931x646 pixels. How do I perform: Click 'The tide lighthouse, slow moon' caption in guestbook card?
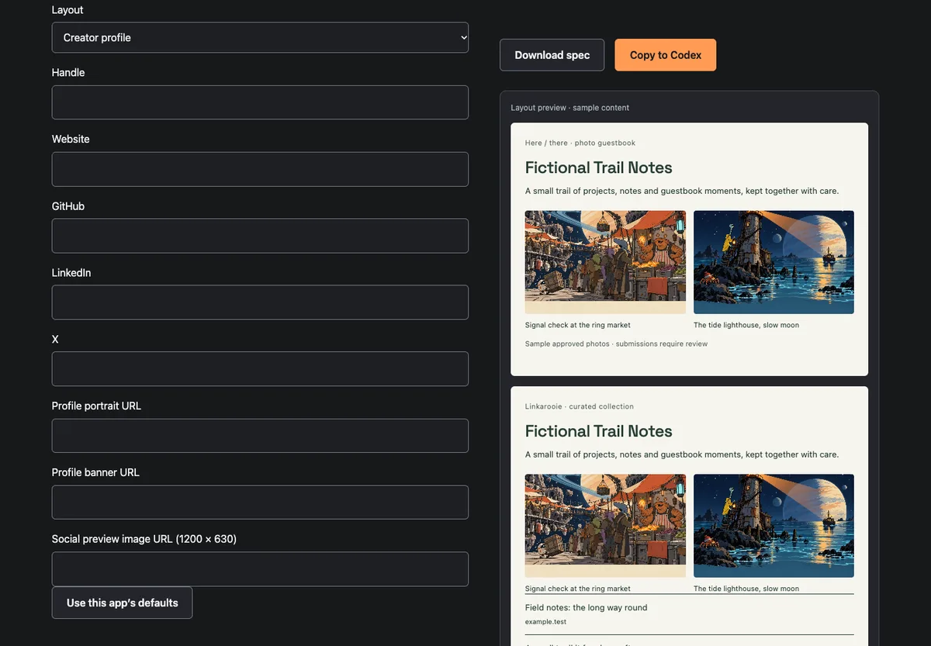(x=746, y=325)
